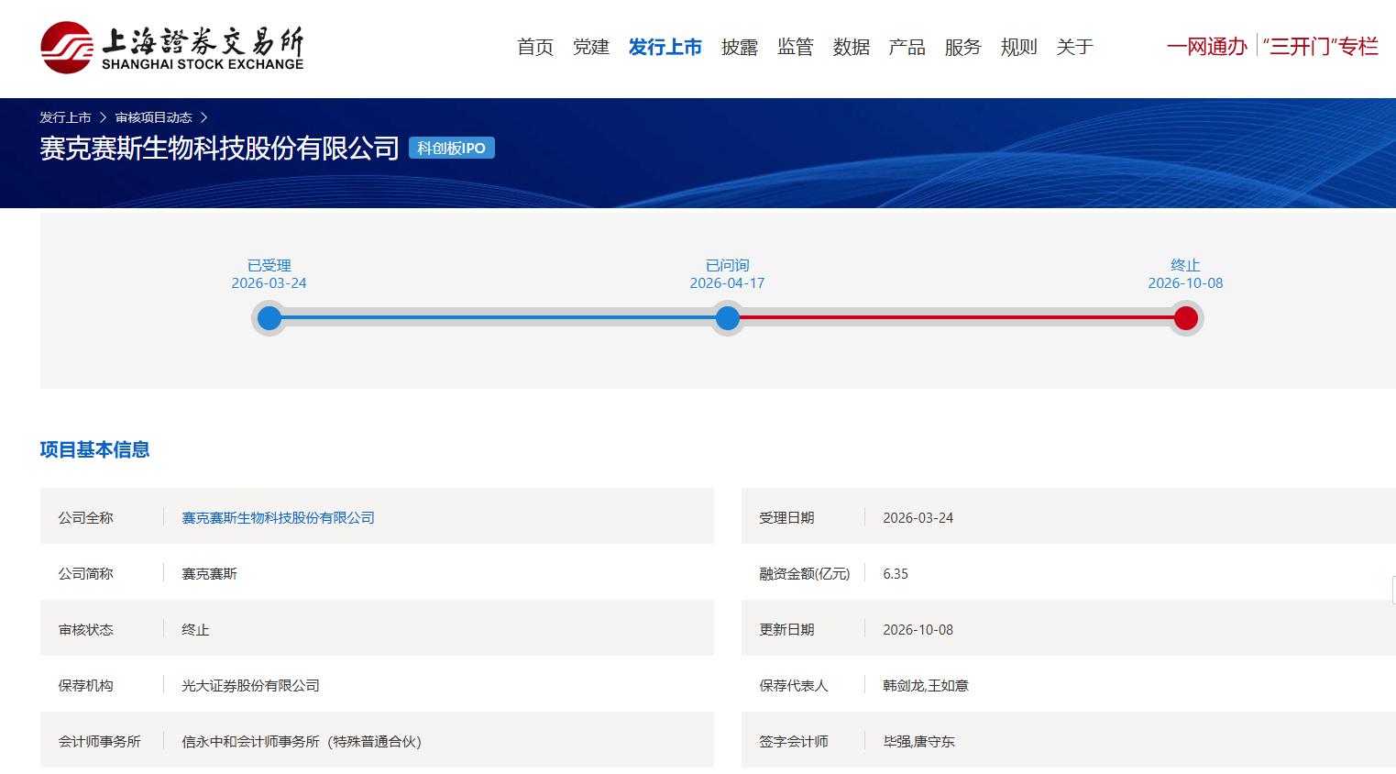
Task: Click the 更新日期 value 2026-10-08
Action: point(918,630)
